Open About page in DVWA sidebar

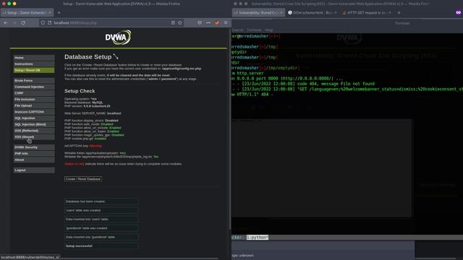pos(34,160)
